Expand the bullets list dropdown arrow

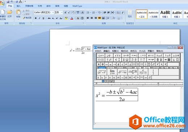(x=90, y=12)
